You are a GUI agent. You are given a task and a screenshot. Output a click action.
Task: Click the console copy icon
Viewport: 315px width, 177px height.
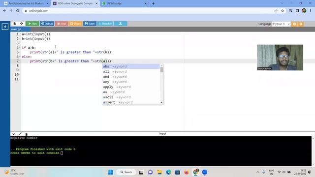pos(26,134)
